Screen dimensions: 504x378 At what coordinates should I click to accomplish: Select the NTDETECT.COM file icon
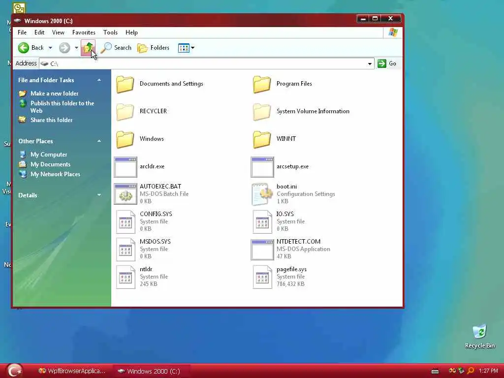point(262,250)
